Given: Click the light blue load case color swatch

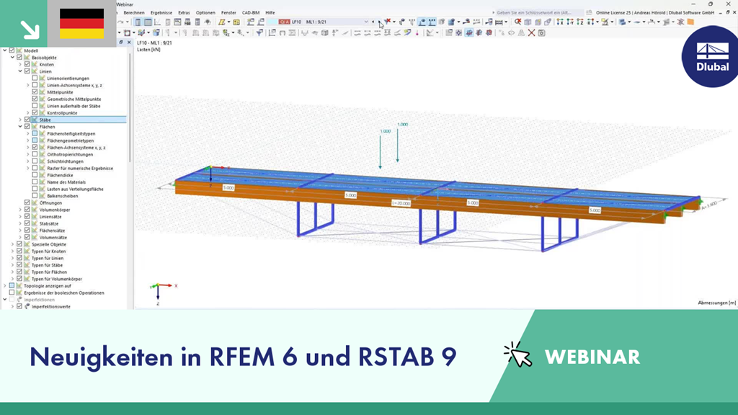Looking at the screenshot, I should pos(272,22).
